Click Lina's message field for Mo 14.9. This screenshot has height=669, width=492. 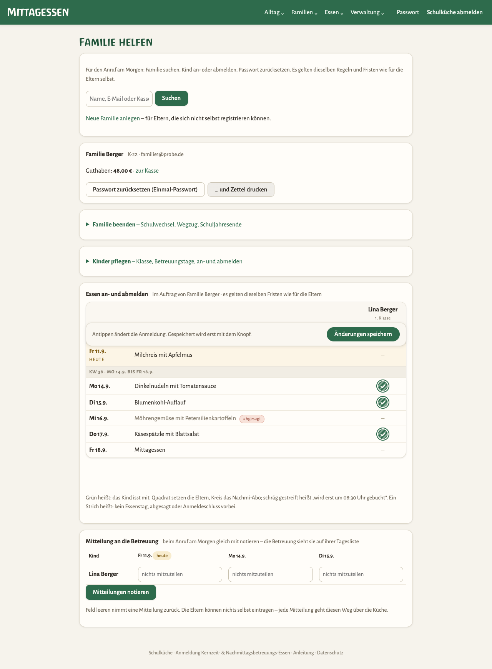[x=271, y=574]
